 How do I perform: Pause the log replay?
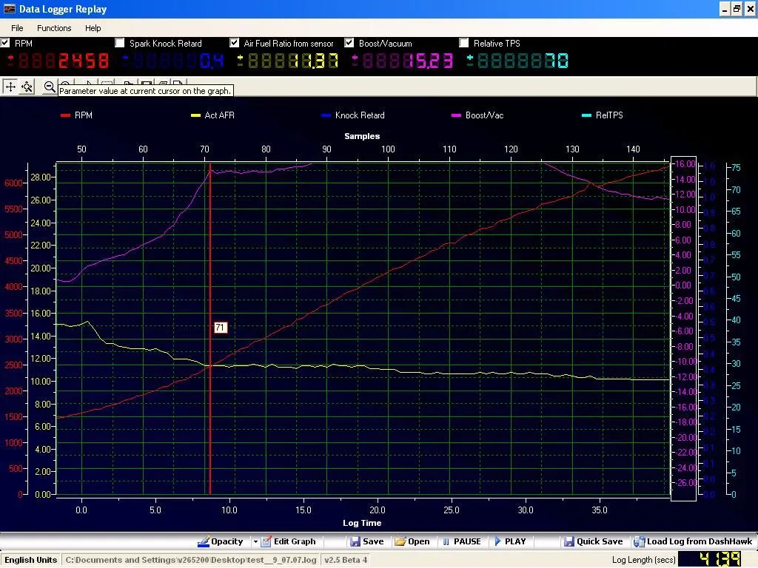click(461, 541)
